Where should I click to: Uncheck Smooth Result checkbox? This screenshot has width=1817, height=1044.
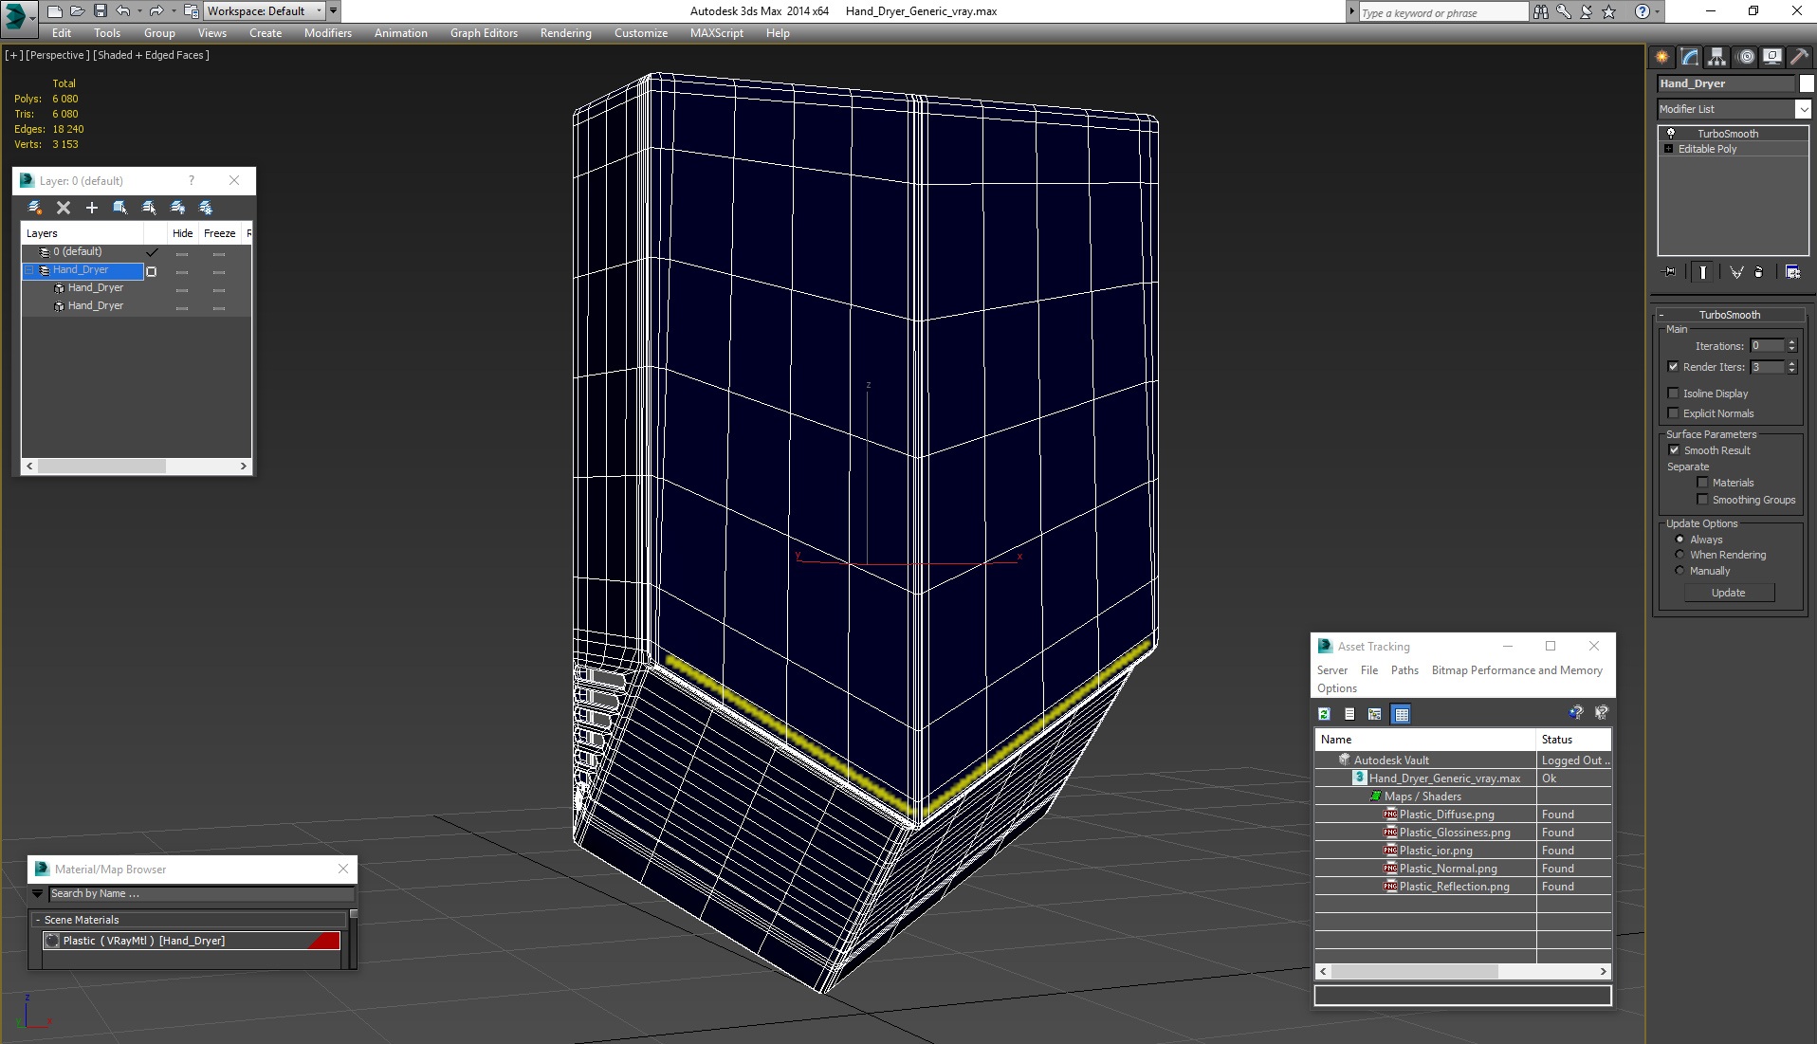(1674, 450)
